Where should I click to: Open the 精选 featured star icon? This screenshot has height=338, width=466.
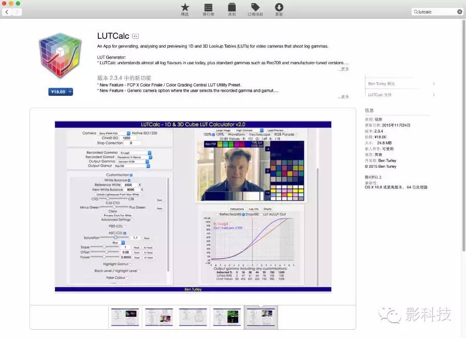pyautogui.click(x=185, y=7)
